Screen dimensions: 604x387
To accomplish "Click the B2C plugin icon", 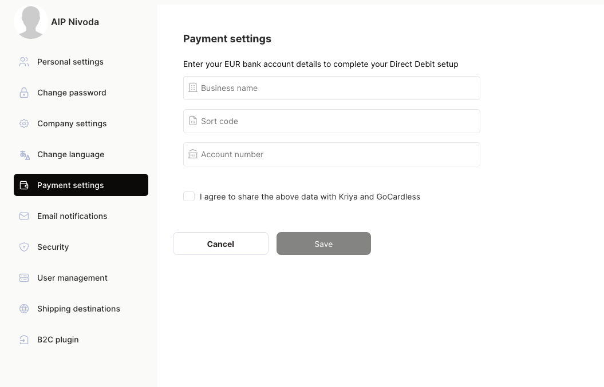I will tap(24, 340).
